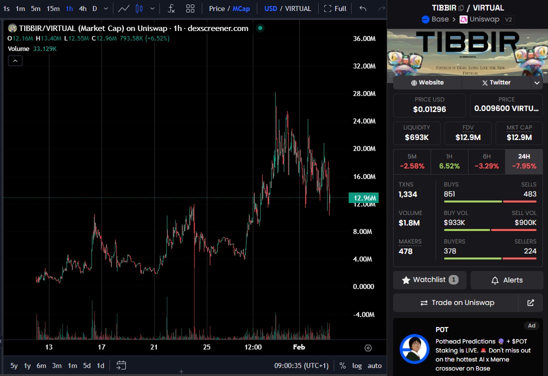Add to Watchlist with star button

point(430,280)
